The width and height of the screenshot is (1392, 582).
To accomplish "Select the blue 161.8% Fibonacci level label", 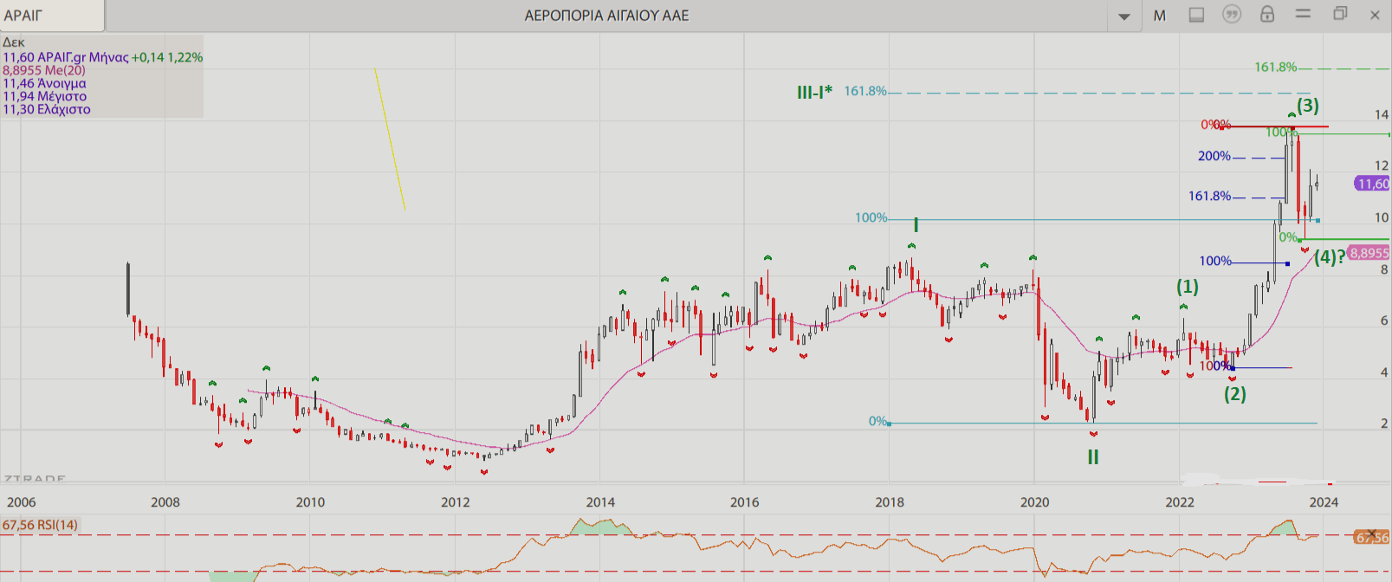I will (1210, 197).
